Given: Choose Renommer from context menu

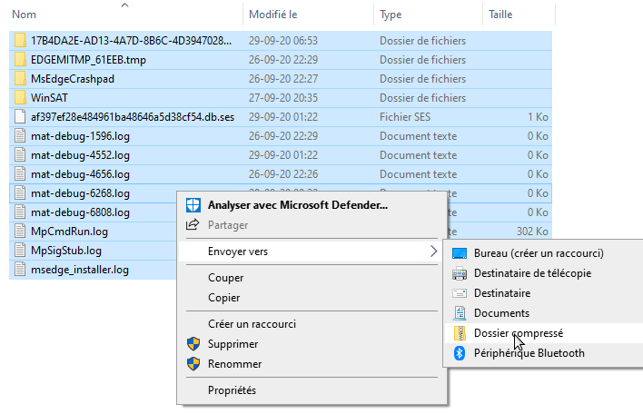Looking at the screenshot, I should coord(312,363).
